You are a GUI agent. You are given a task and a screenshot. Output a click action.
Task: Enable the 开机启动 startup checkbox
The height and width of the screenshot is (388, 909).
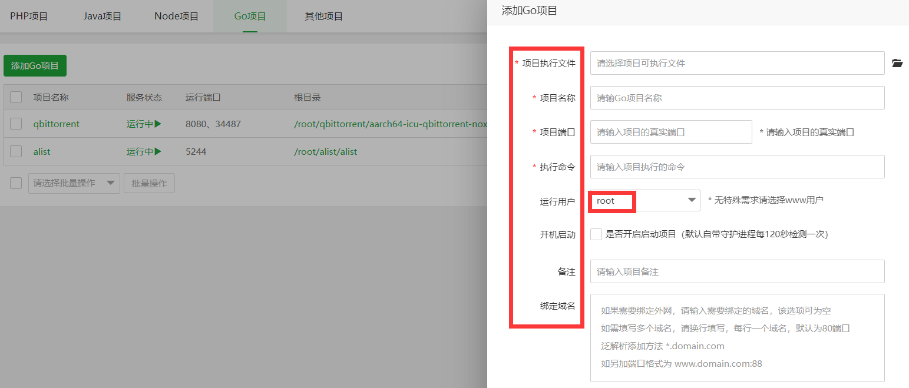click(x=596, y=234)
